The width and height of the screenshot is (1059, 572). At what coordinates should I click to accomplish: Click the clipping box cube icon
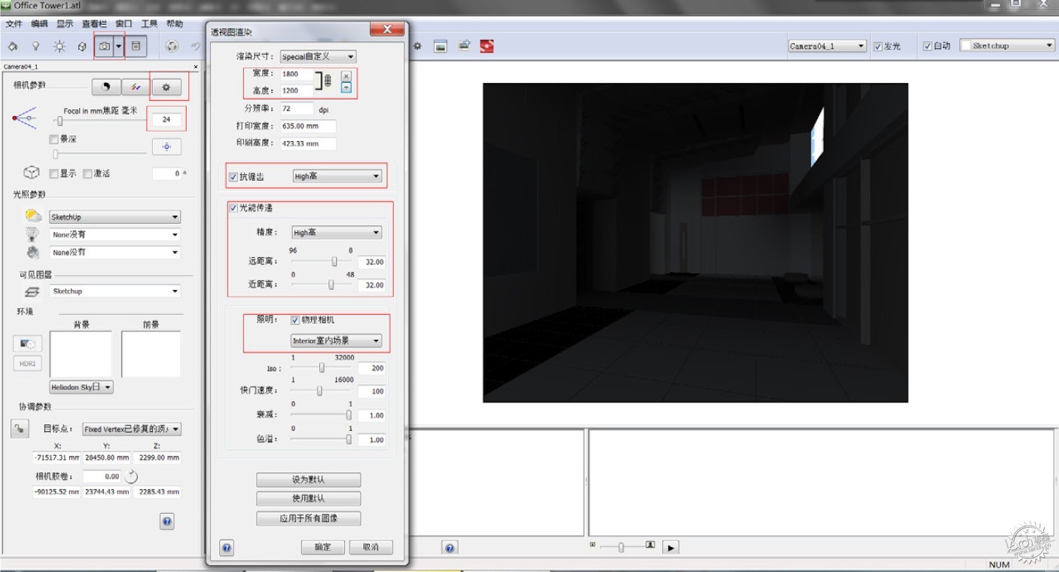[x=31, y=173]
